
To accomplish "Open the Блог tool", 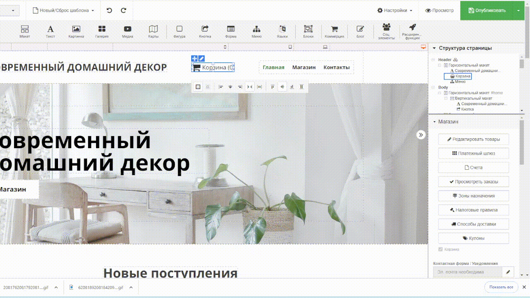I will point(360,31).
